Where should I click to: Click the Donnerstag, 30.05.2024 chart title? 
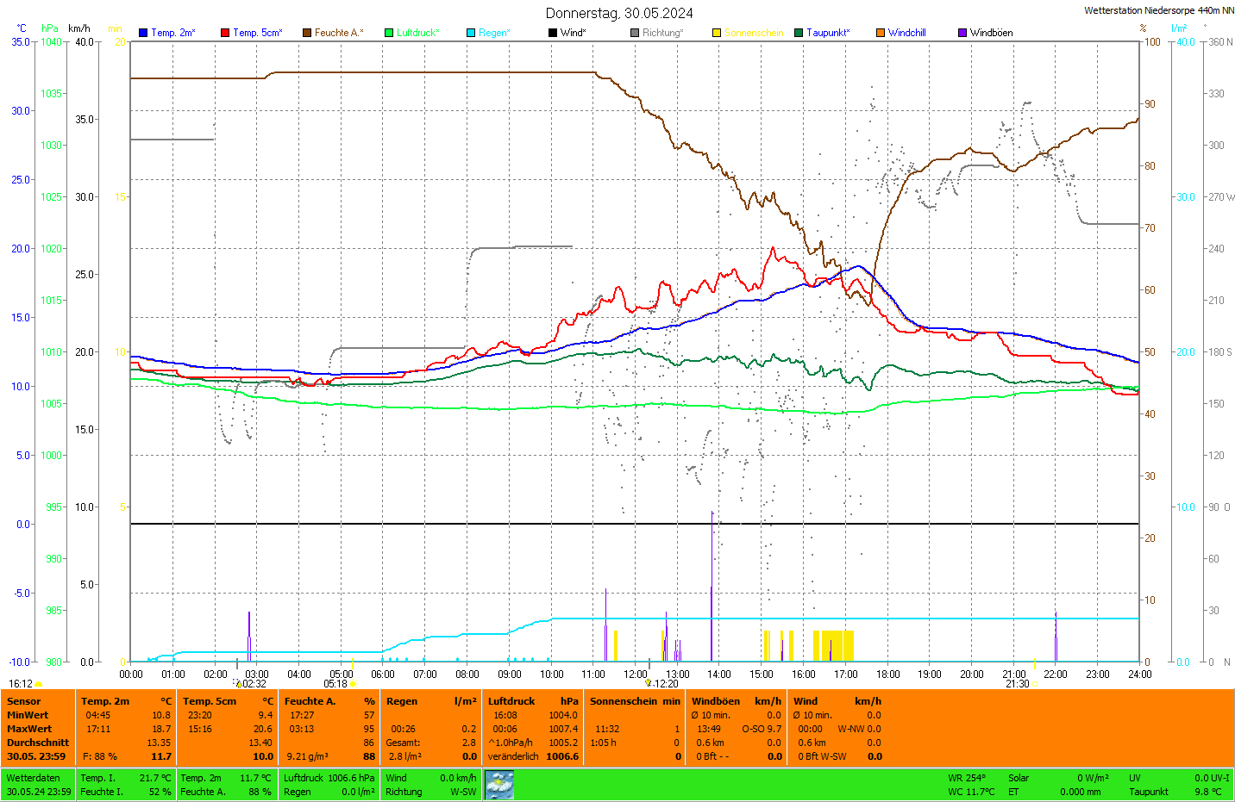pos(618,13)
